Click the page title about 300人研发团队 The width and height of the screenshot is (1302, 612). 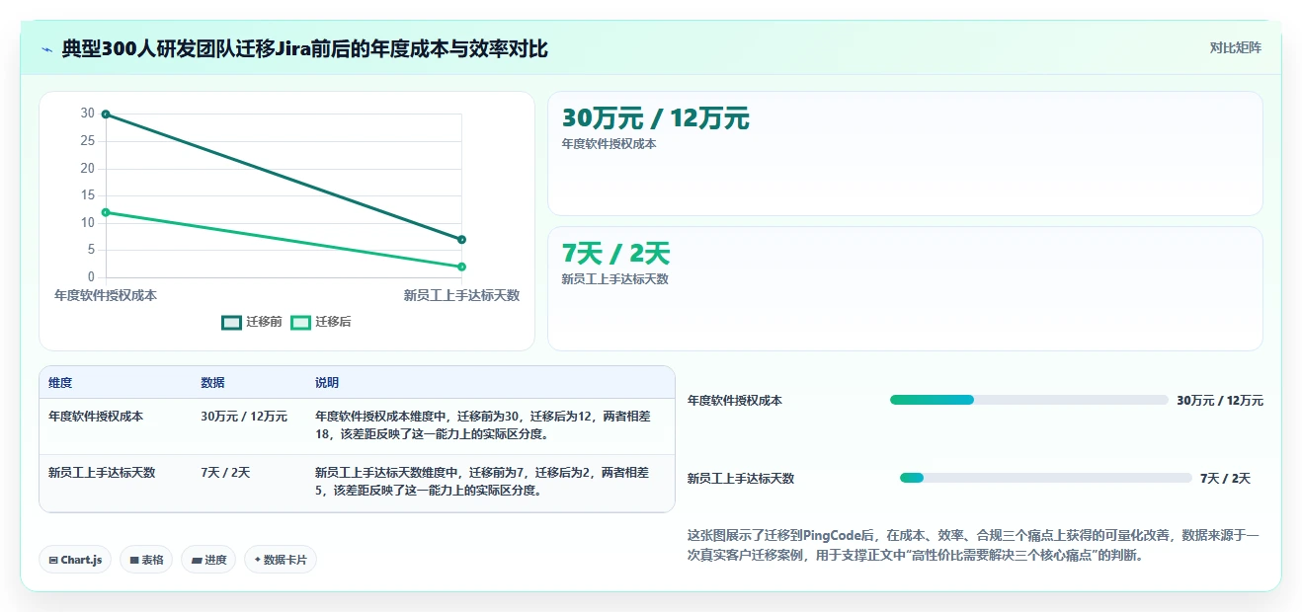(x=304, y=48)
